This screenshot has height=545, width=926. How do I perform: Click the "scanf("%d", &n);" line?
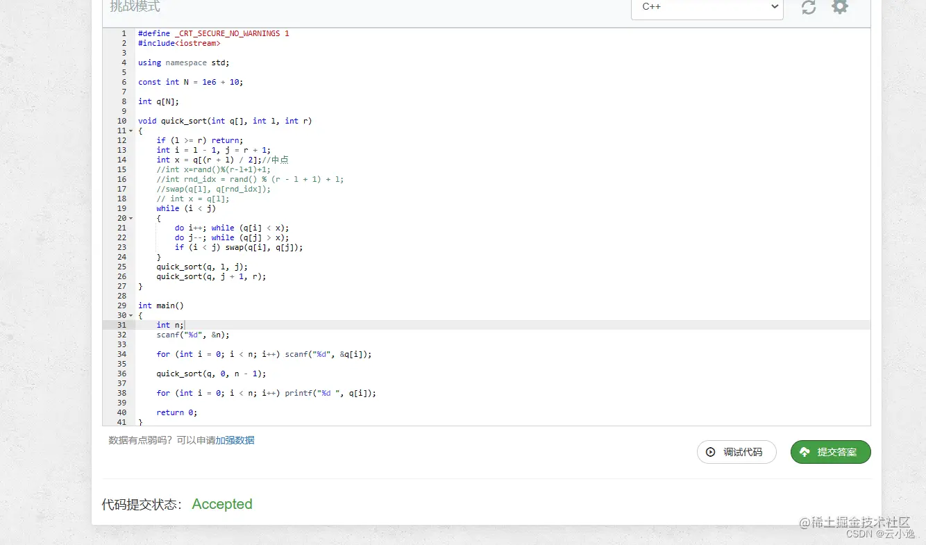[193, 335]
